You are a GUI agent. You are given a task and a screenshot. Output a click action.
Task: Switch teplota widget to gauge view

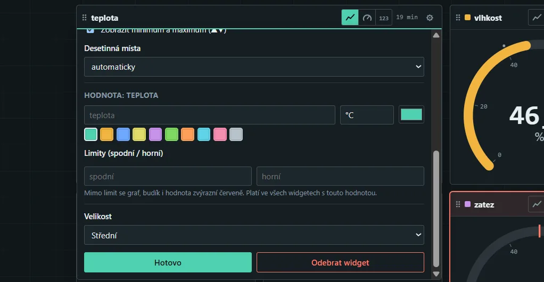click(367, 18)
